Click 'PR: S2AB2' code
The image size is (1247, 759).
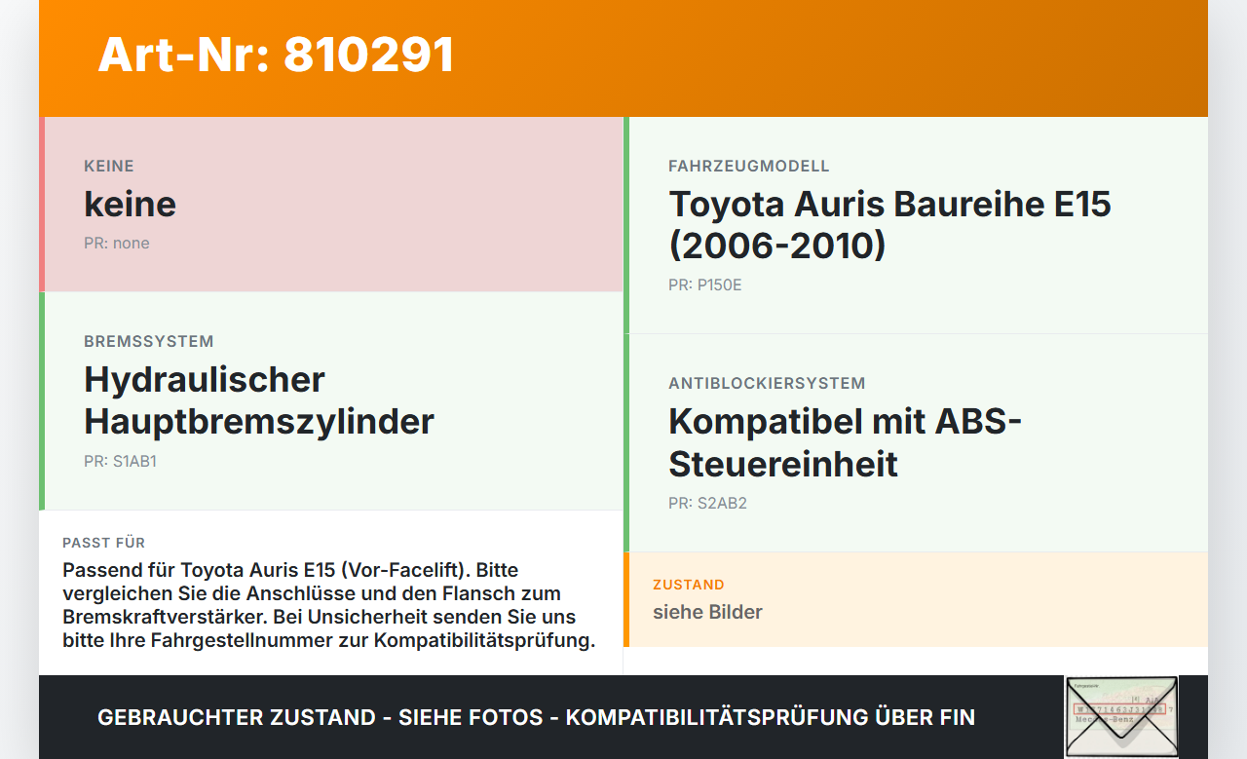[707, 504]
